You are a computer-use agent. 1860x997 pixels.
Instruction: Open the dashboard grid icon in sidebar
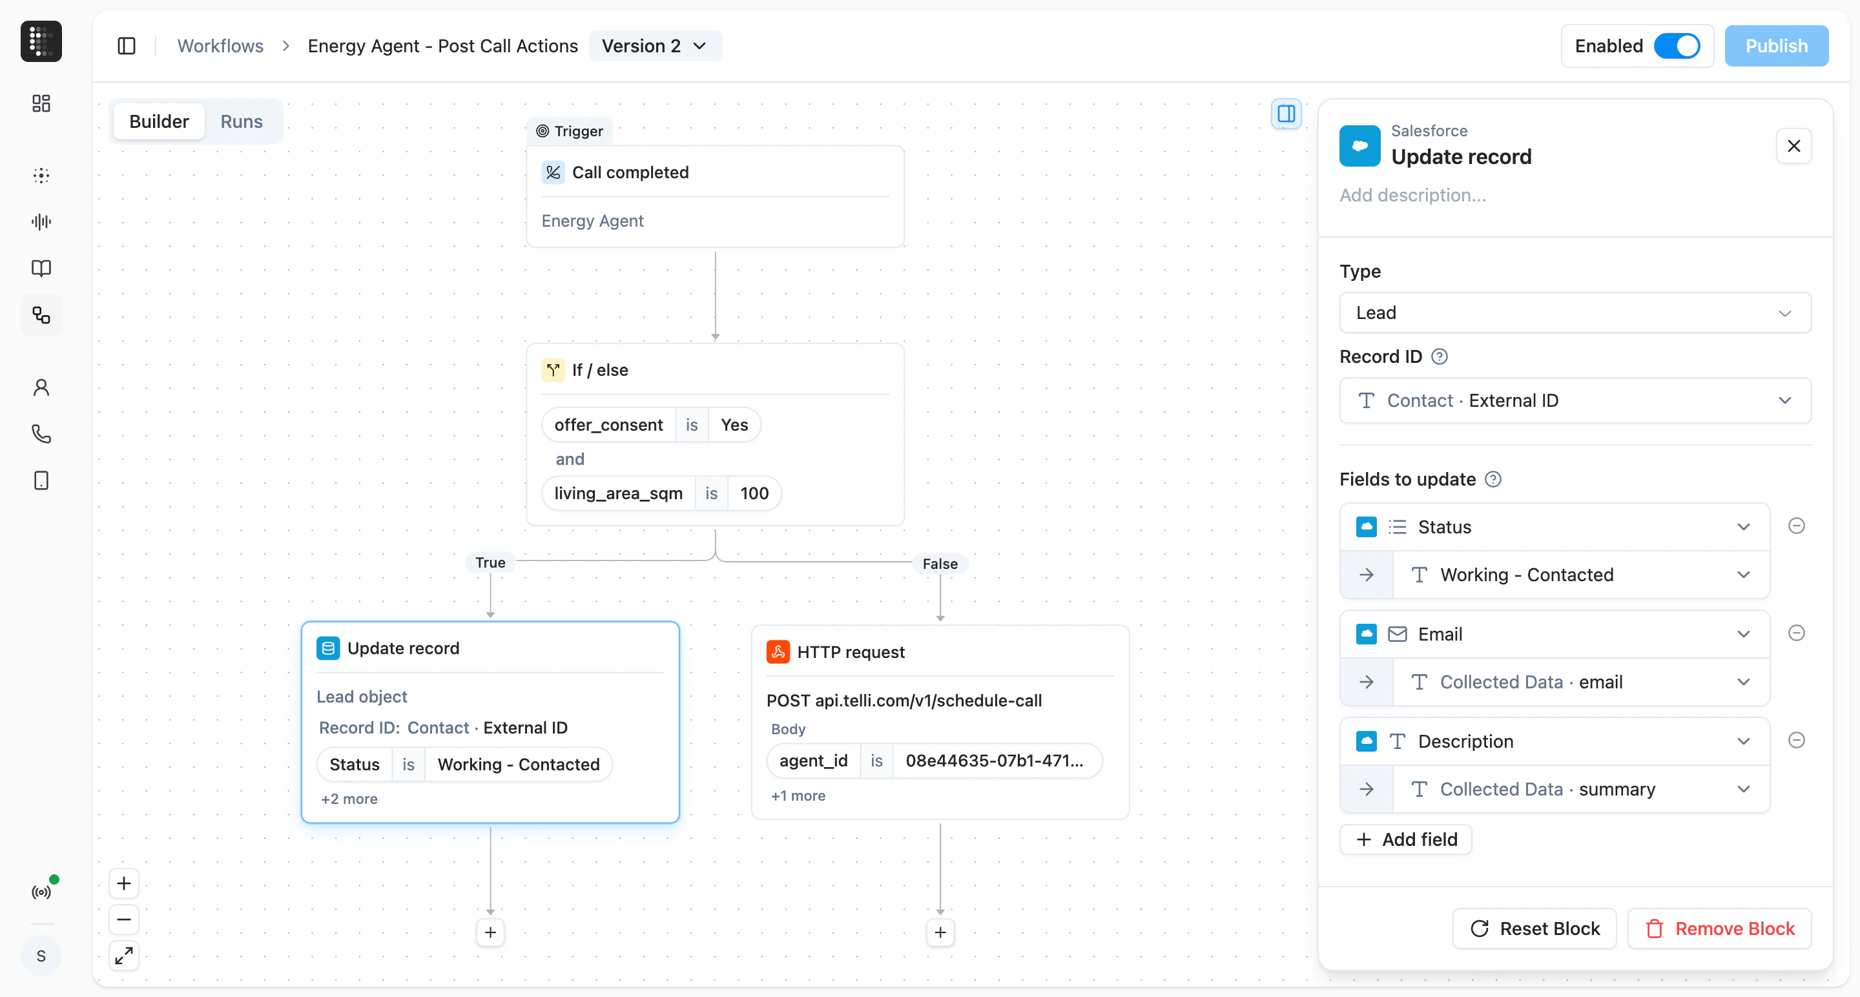point(41,103)
